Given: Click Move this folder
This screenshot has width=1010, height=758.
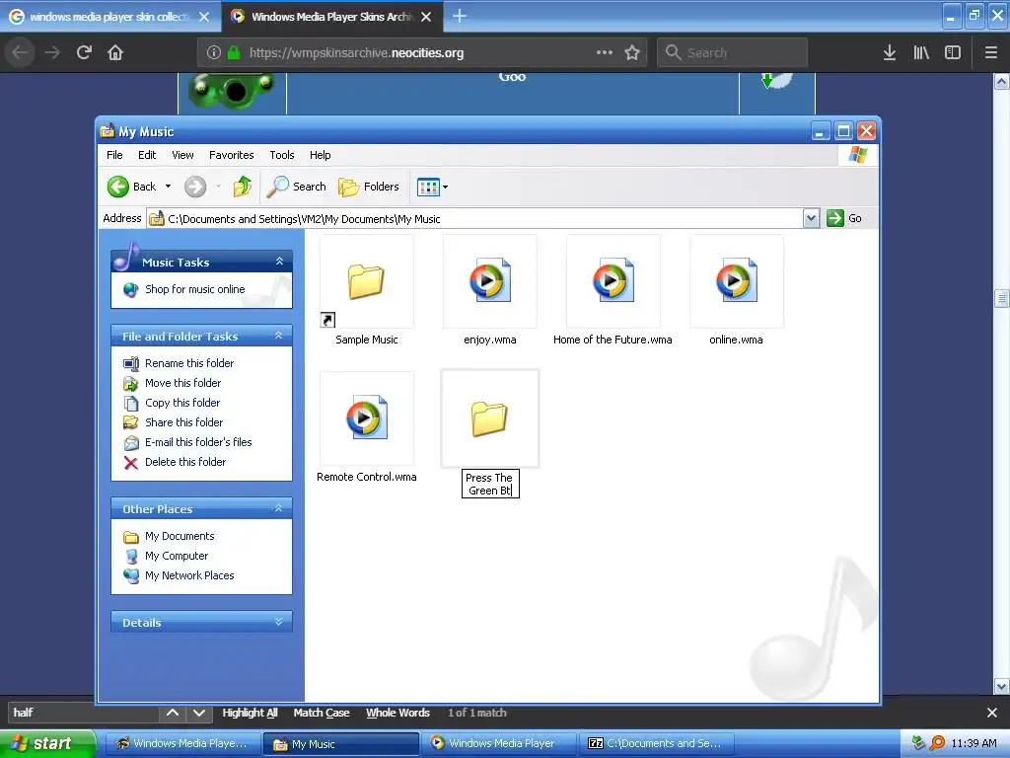Looking at the screenshot, I should click(182, 383).
